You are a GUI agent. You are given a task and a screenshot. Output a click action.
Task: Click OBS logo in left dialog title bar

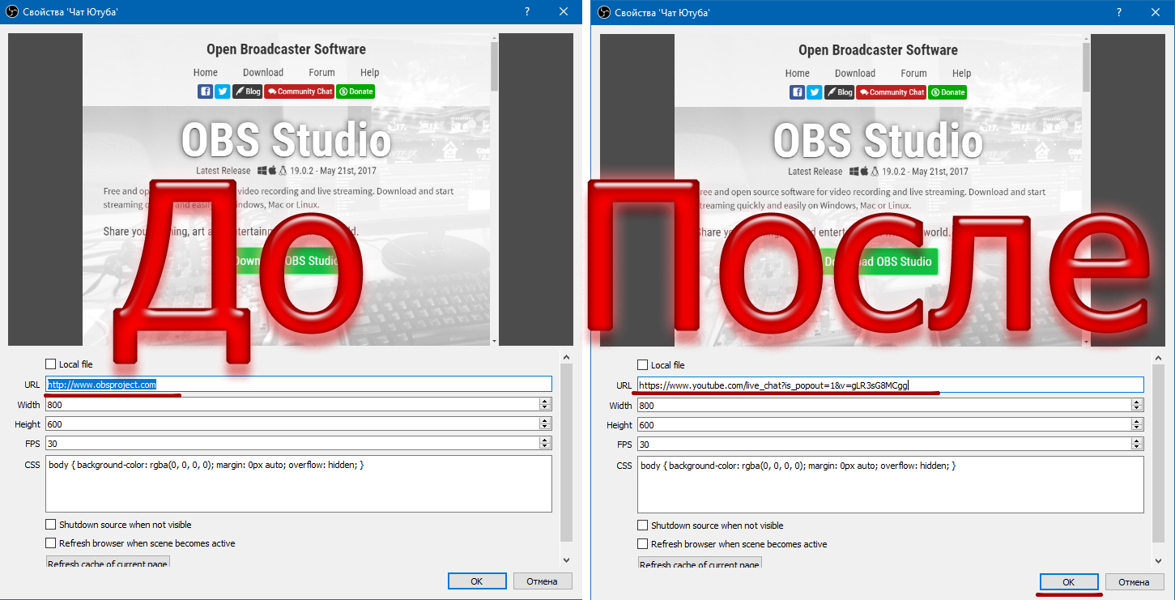pyautogui.click(x=12, y=12)
